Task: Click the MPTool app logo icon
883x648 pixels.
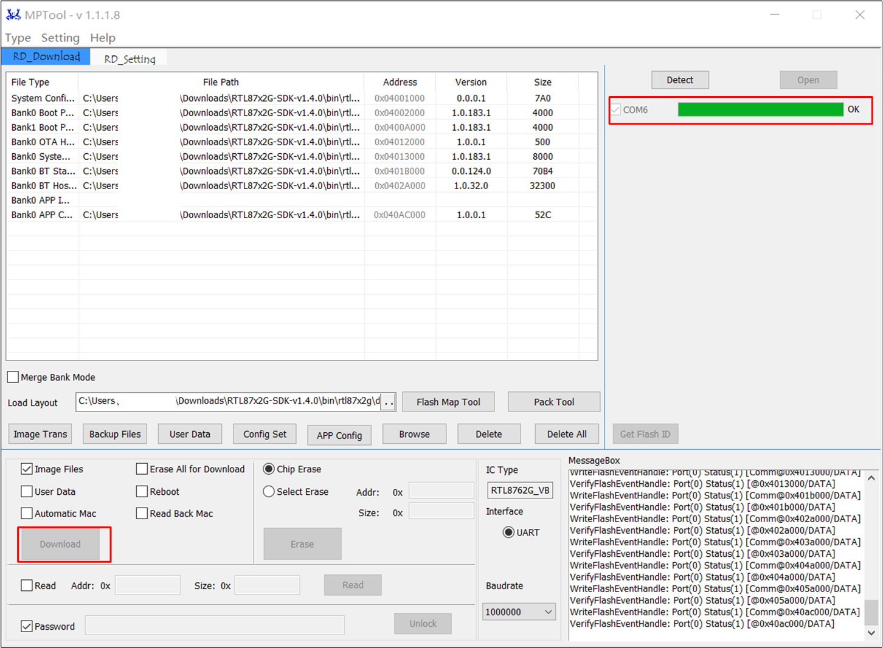Action: coord(13,15)
